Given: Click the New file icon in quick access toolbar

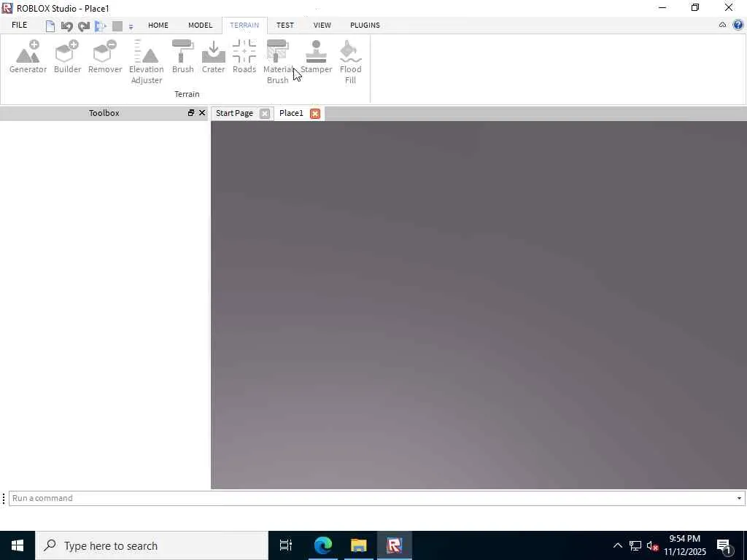Looking at the screenshot, I should click(x=50, y=26).
